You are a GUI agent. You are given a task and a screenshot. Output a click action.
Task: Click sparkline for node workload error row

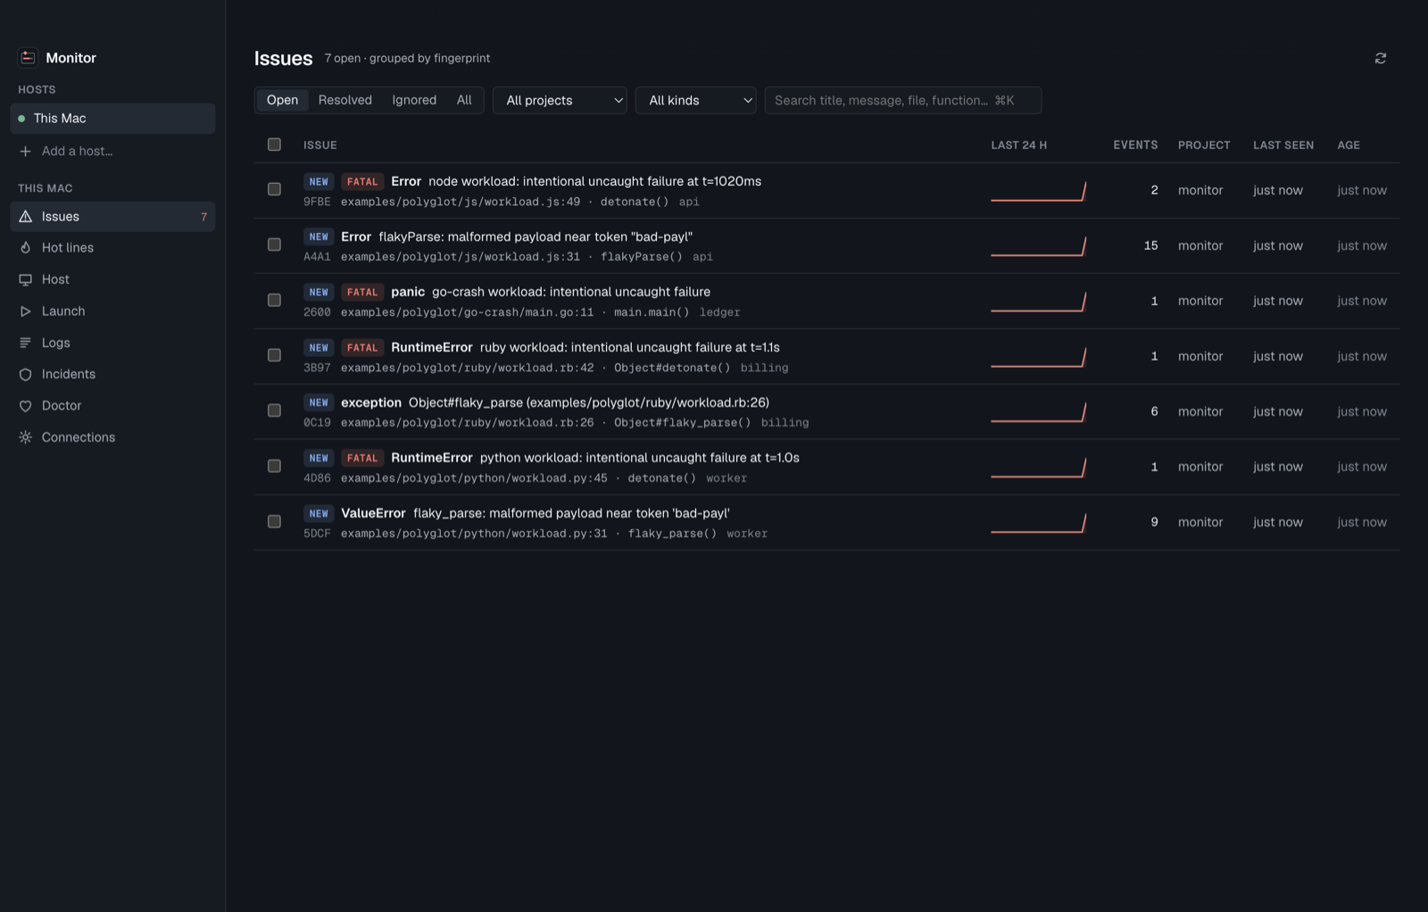[x=1038, y=191]
